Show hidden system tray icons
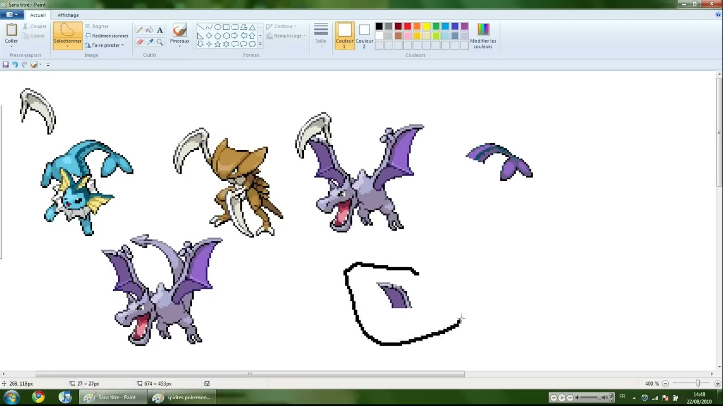 pyautogui.click(x=634, y=398)
